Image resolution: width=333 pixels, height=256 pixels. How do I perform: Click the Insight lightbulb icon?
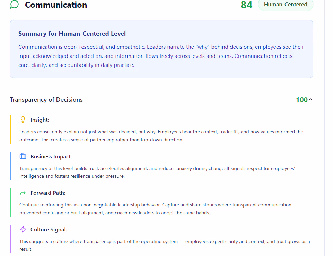tap(23, 120)
